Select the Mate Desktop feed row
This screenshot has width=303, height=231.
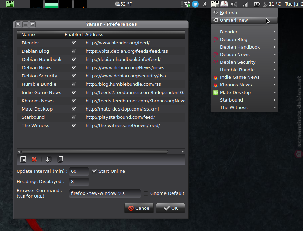(101, 109)
